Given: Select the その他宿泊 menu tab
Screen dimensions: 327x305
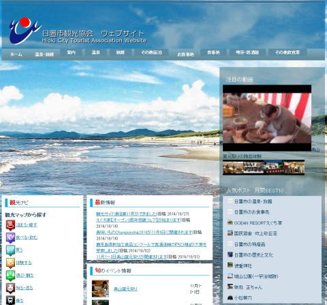Looking at the screenshot, I should tap(151, 53).
